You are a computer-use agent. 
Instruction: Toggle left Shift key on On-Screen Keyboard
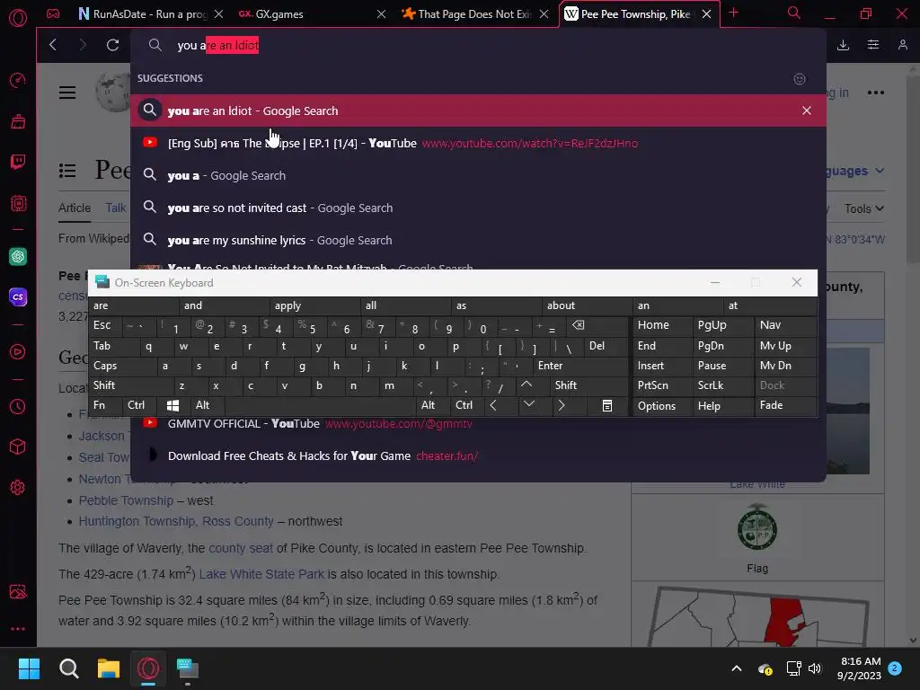click(x=131, y=385)
